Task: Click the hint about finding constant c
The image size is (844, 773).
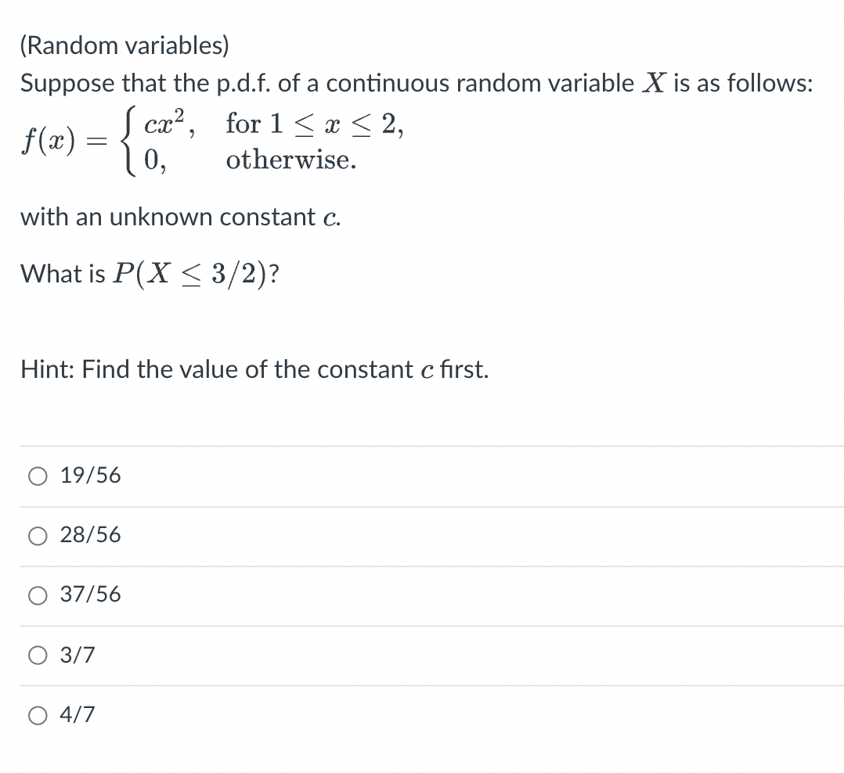Action: click(254, 369)
